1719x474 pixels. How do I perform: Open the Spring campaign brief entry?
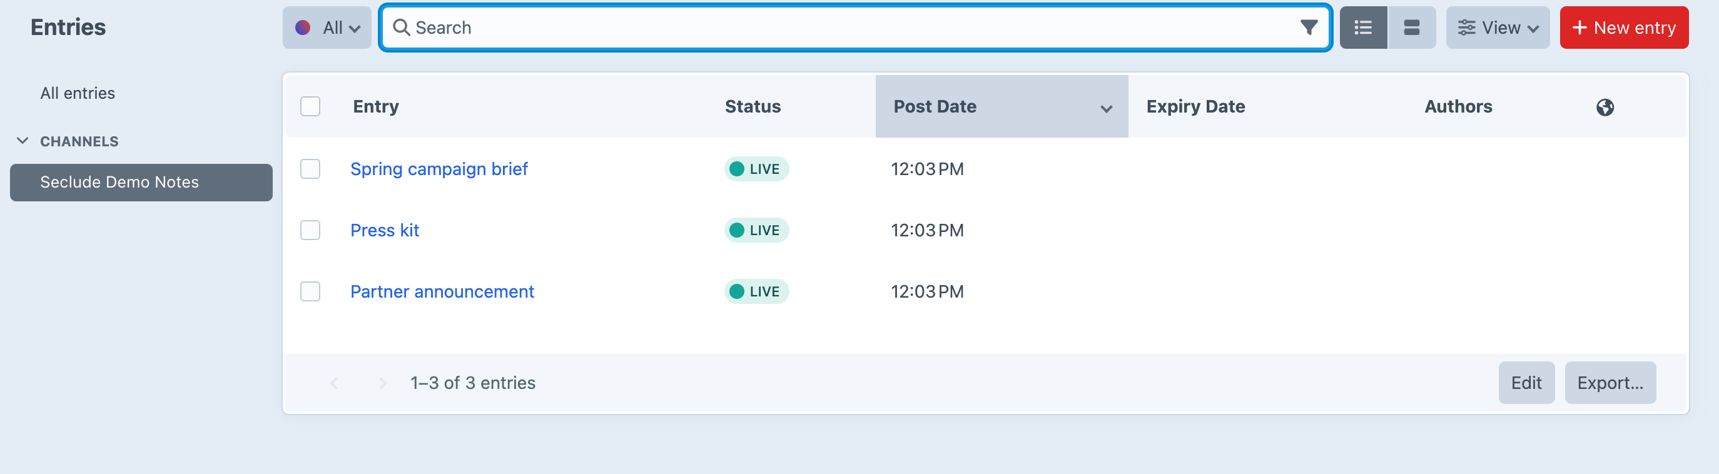tap(439, 169)
